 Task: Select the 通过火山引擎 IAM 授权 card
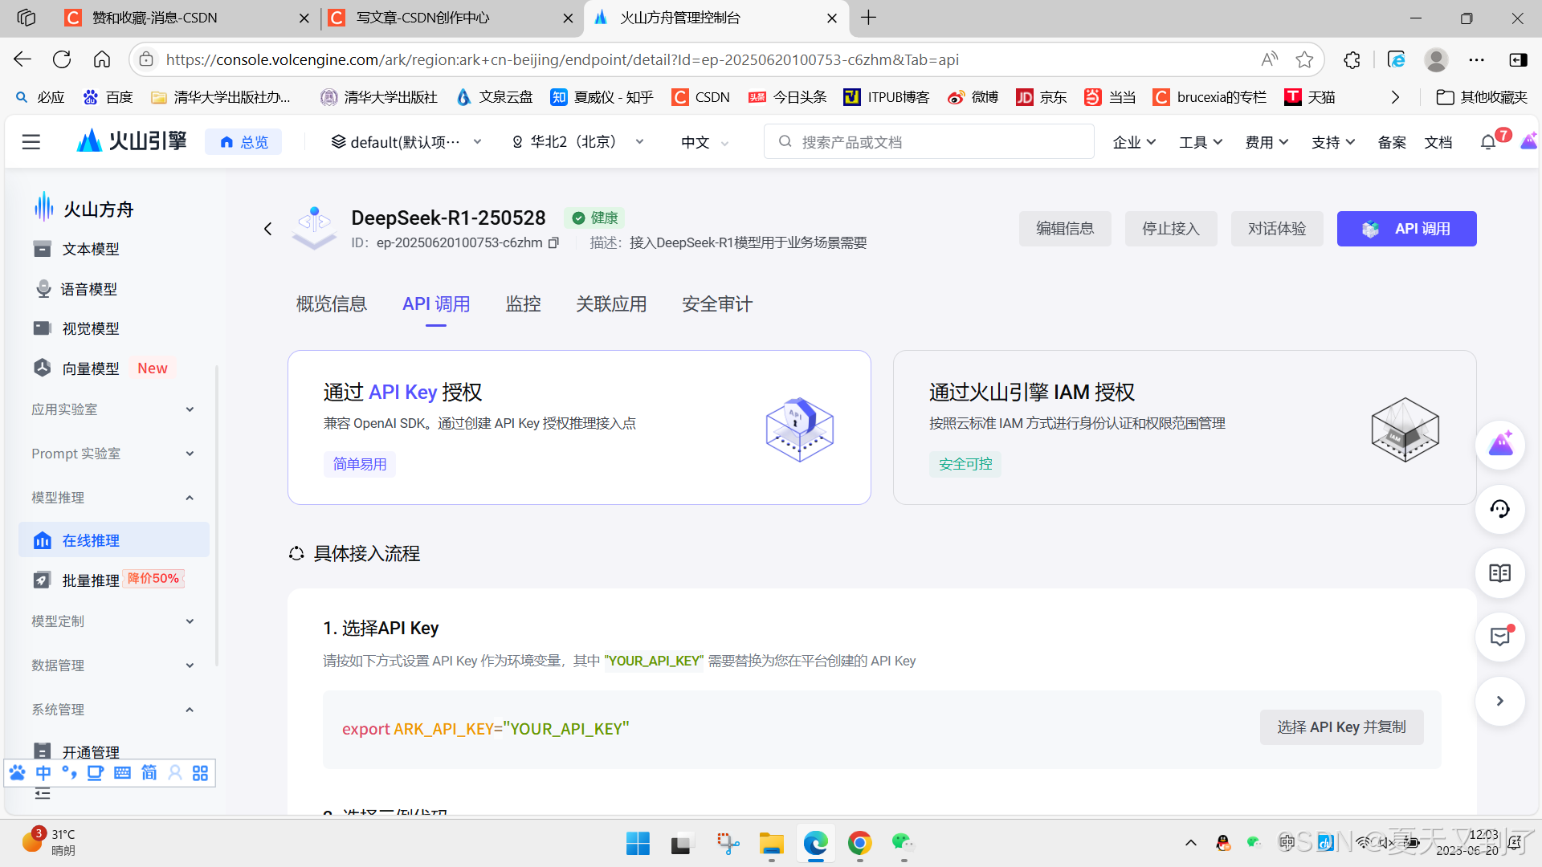[x=1184, y=427]
